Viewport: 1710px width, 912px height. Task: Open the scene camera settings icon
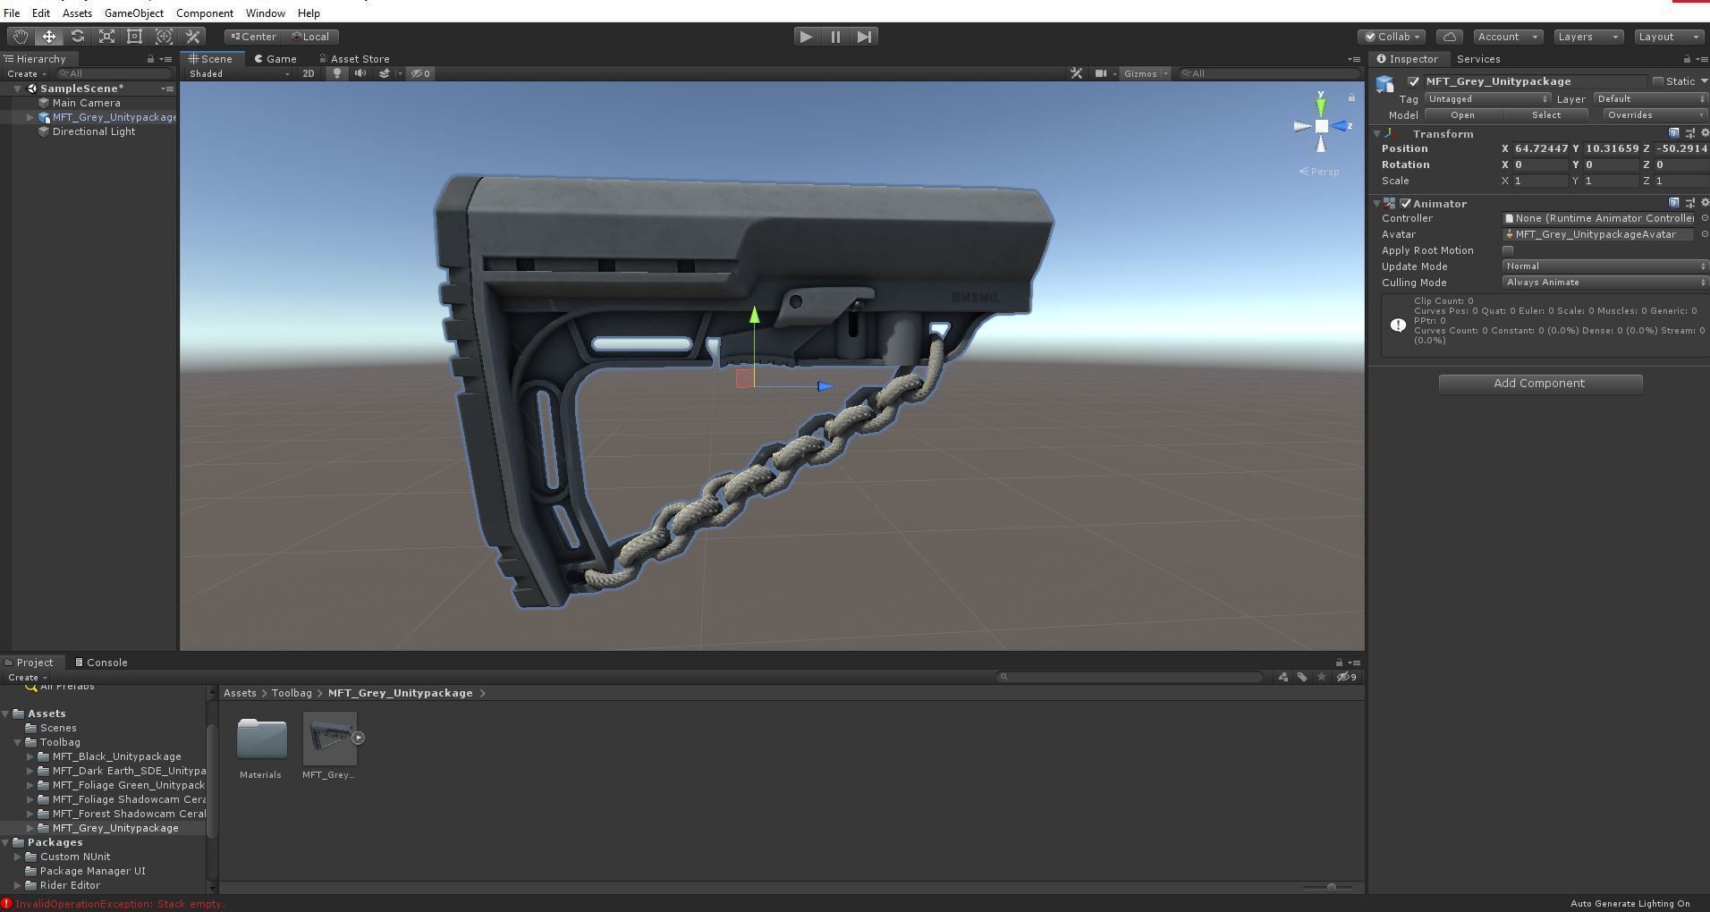point(1101,73)
